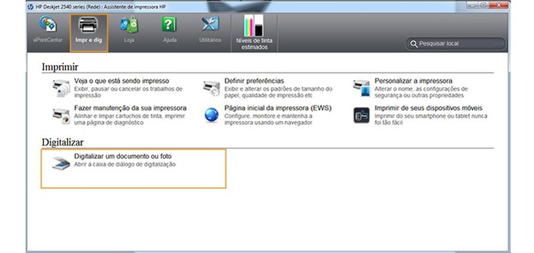This screenshot has height=253, width=534.
Task: Click the Ajuda label in the toolbar
Action: [170, 40]
